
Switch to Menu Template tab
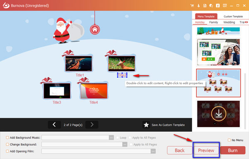pos(206,17)
